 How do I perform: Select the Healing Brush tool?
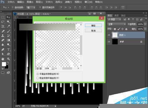click(3, 31)
